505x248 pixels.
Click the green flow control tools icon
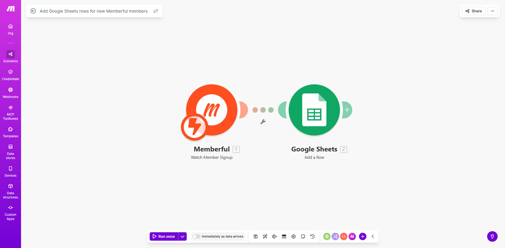coord(327,236)
